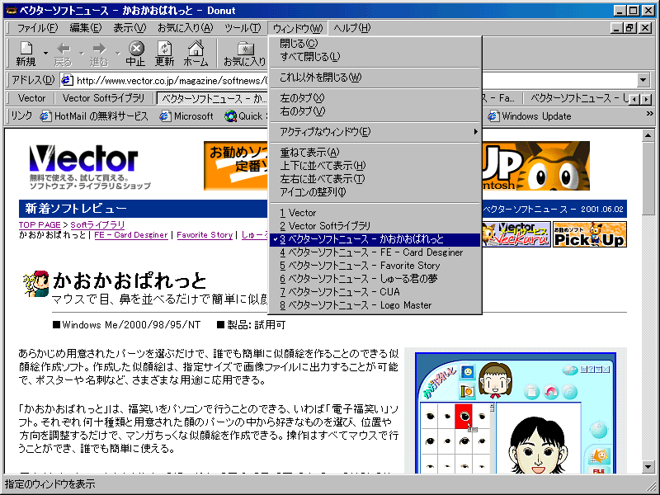Viewport: 660px width, 495px height.
Task: Click the Stop (中止) toolbar icon
Action: (x=135, y=49)
